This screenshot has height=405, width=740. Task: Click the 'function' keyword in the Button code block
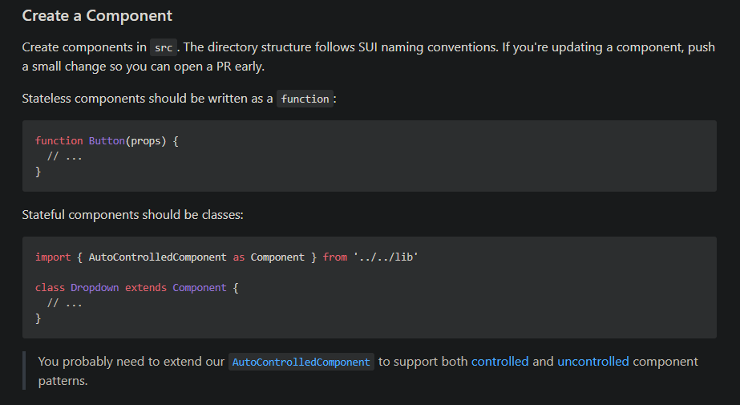point(59,140)
